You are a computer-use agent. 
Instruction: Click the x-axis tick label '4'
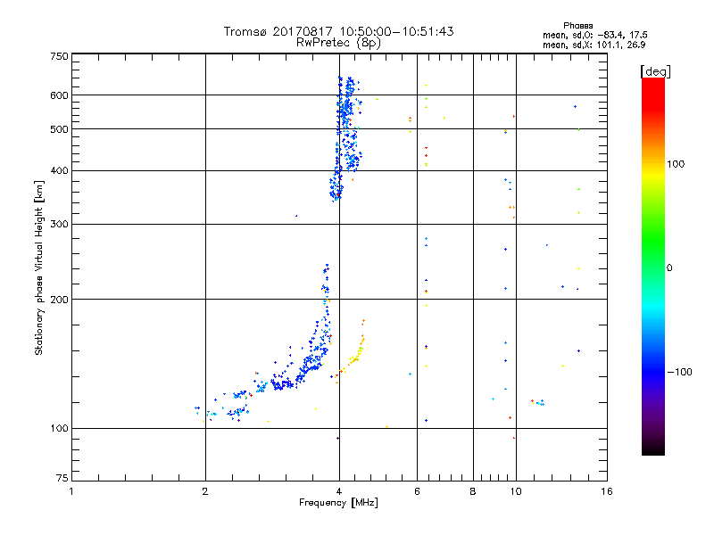[339, 491]
